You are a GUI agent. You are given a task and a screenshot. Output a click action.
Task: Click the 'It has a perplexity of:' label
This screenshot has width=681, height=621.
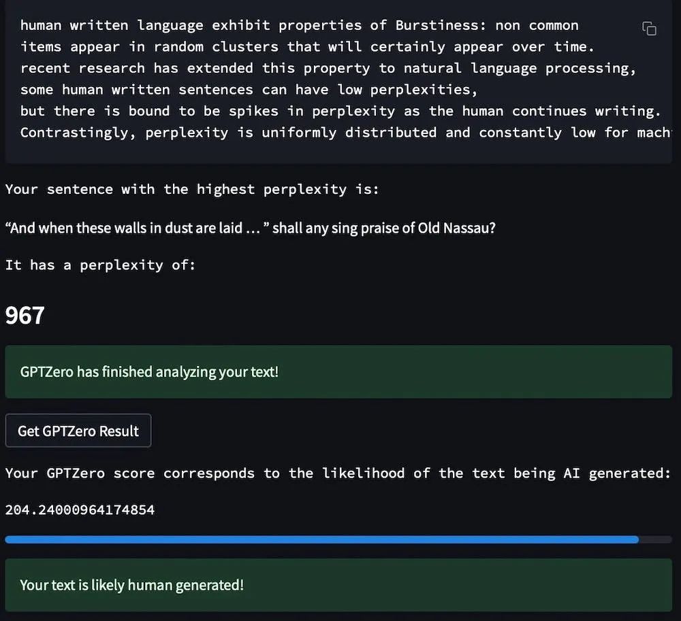tap(100, 265)
